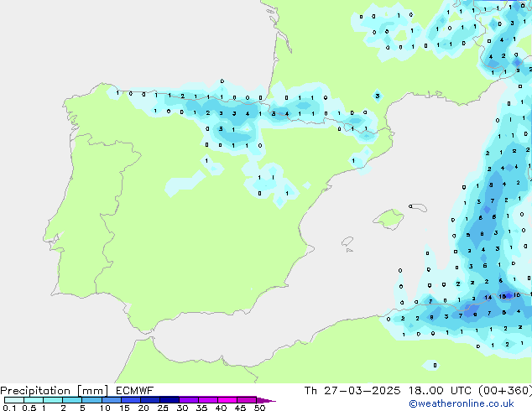Click the 2–5 mm legend color swatch
The width and height of the screenshot is (532, 411).
point(72,400)
